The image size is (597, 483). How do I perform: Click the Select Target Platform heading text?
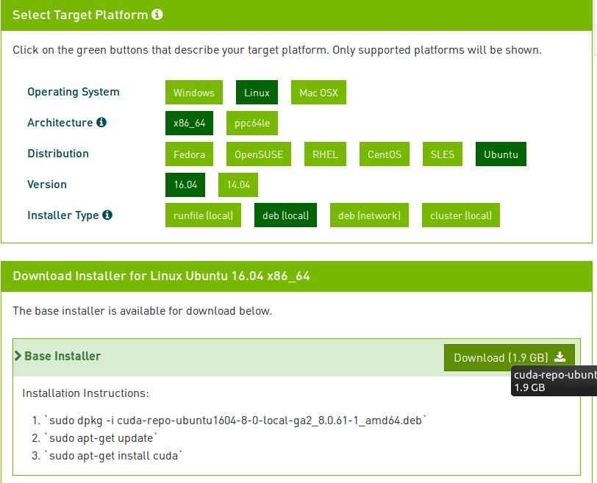coord(80,15)
